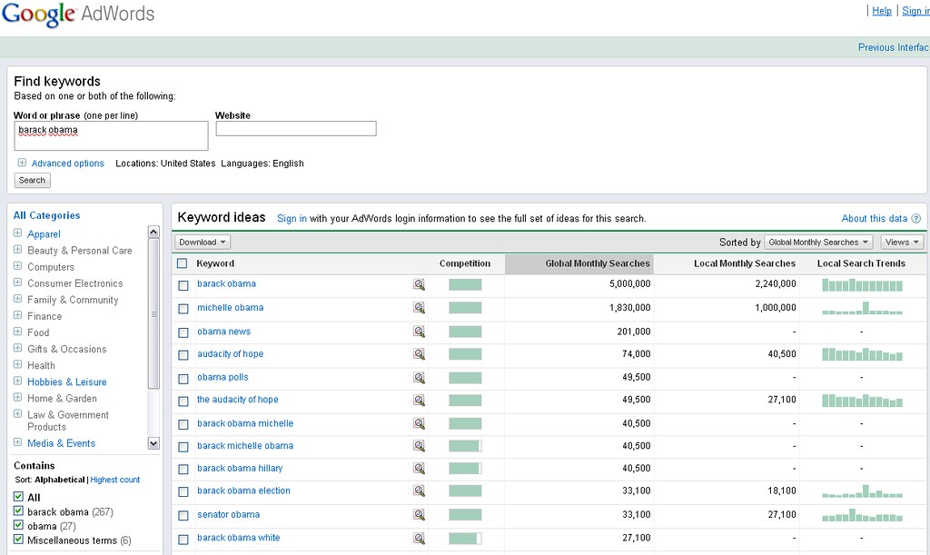Image resolution: width=930 pixels, height=555 pixels.
Task: Open the obama polls keyword link
Action: (223, 377)
